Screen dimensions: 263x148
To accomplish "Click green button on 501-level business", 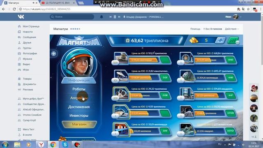I will pos(165,60).
